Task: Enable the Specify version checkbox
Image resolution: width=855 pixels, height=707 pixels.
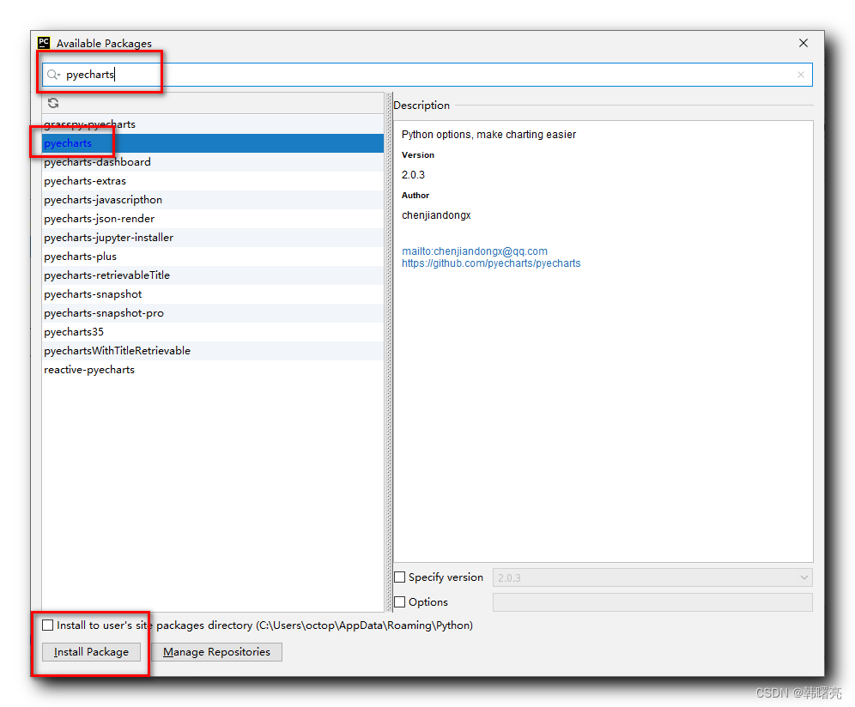Action: [x=400, y=577]
